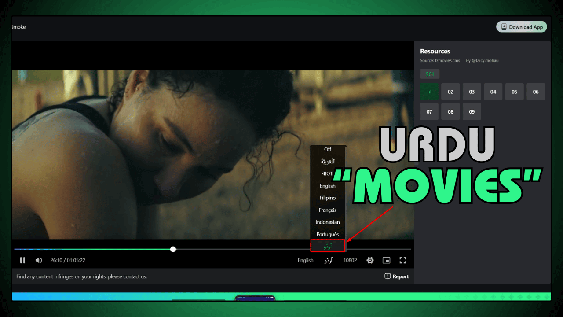Click the Report link
Viewport: 563px width, 317px height.
397,276
